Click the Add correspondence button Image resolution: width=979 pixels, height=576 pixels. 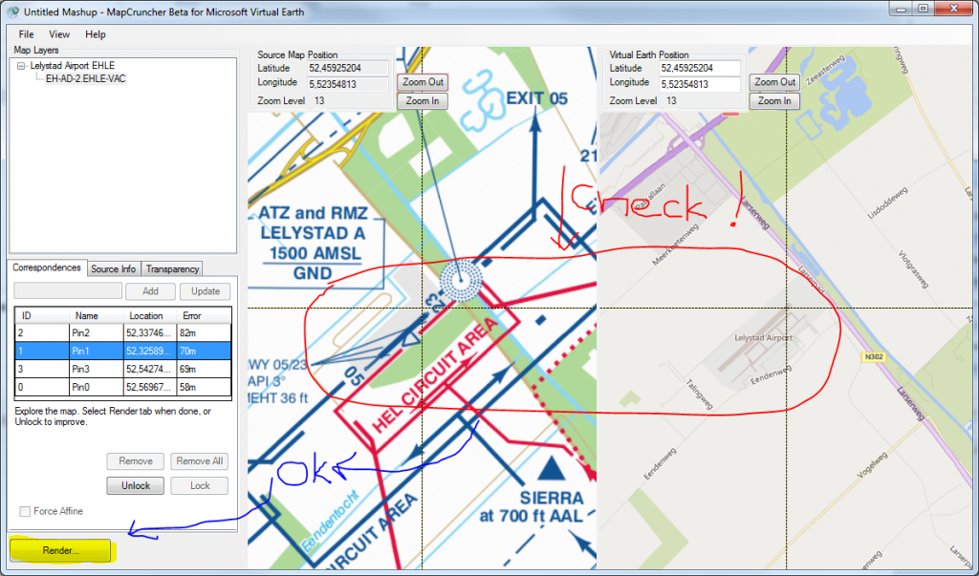[149, 290]
